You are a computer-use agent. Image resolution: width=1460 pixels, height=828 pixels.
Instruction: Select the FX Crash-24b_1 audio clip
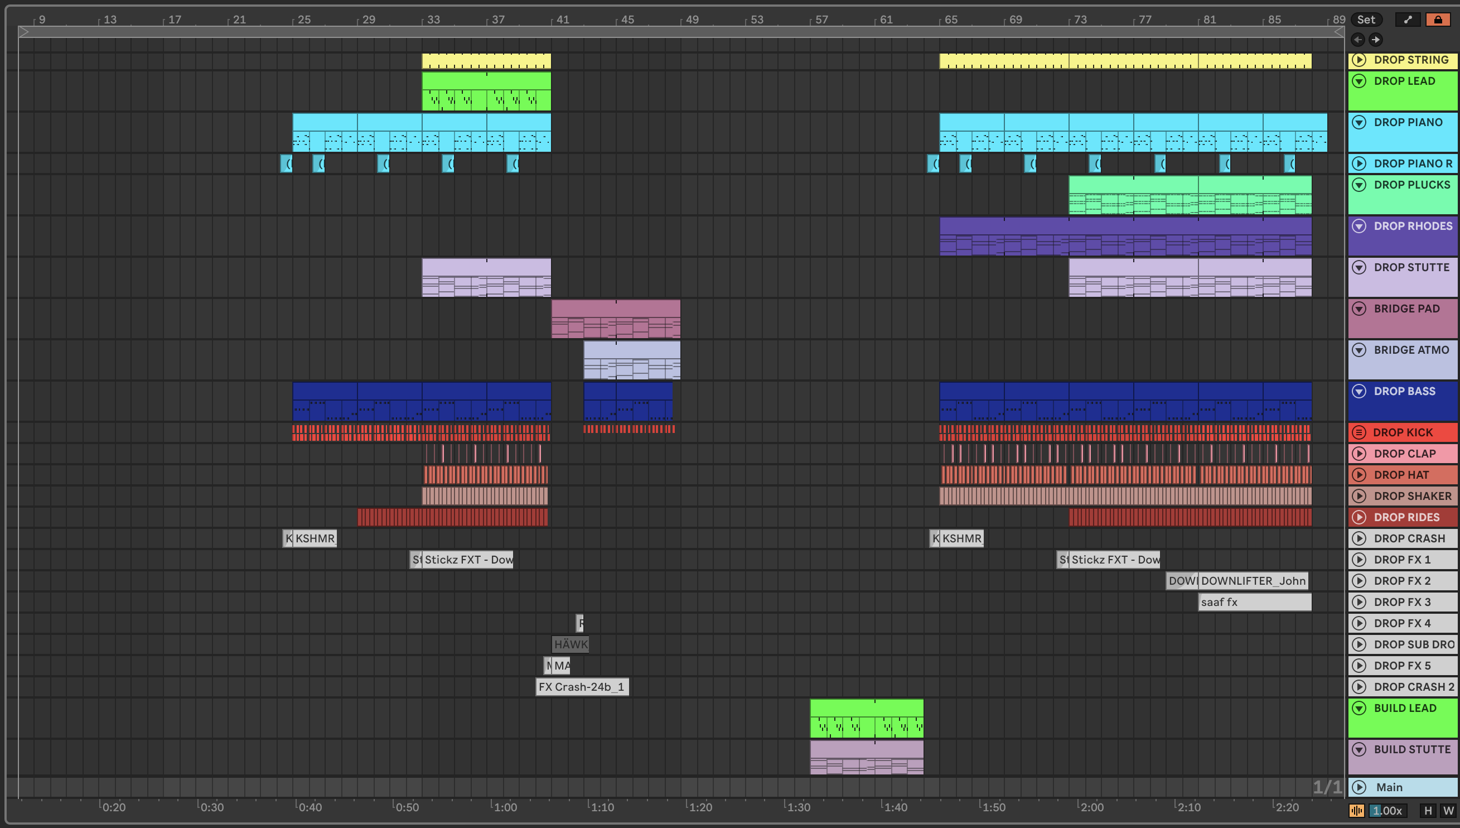pyautogui.click(x=582, y=687)
